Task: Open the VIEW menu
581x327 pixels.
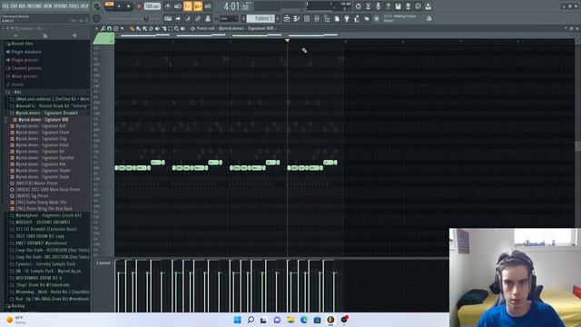Action: 47,6
